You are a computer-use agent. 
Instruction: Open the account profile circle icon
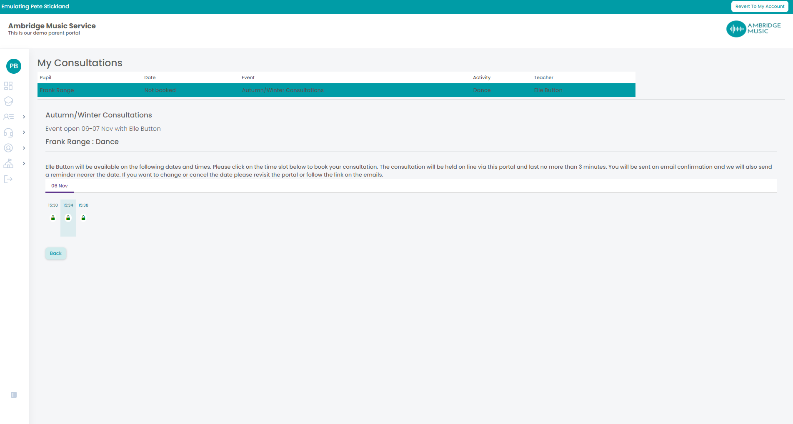[8, 148]
